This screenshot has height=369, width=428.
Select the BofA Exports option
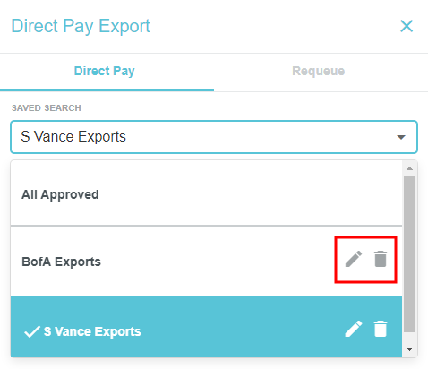tap(206, 262)
